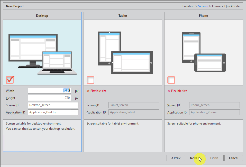Edit the Desktop Screen ID field
Screen dimensions: 246x167
(53, 105)
